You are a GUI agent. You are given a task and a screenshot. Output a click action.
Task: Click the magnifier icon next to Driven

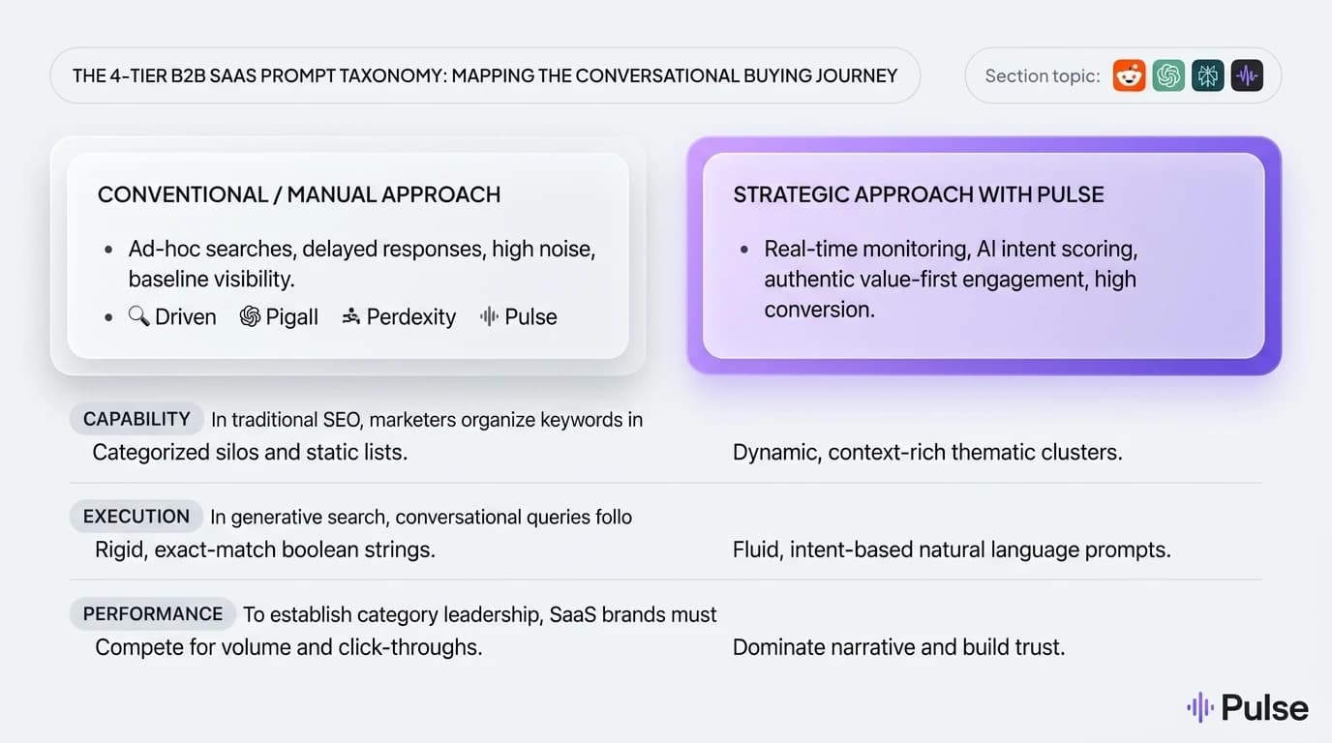138,316
